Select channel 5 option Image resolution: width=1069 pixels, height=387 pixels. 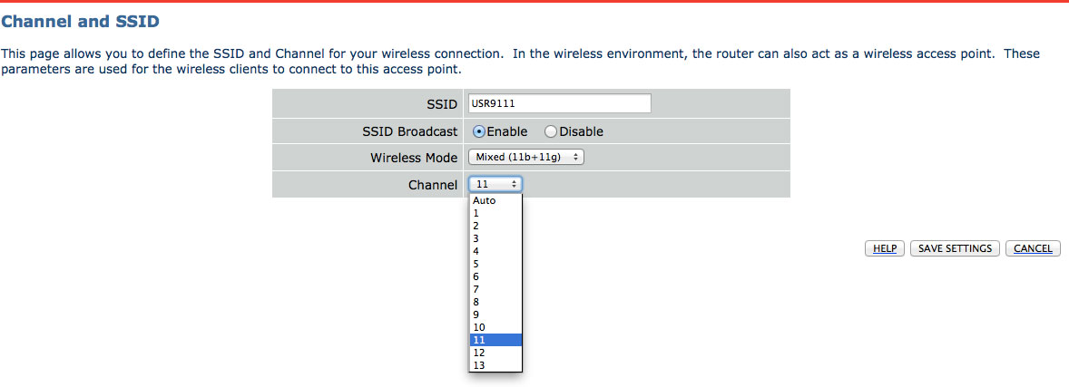coord(495,264)
